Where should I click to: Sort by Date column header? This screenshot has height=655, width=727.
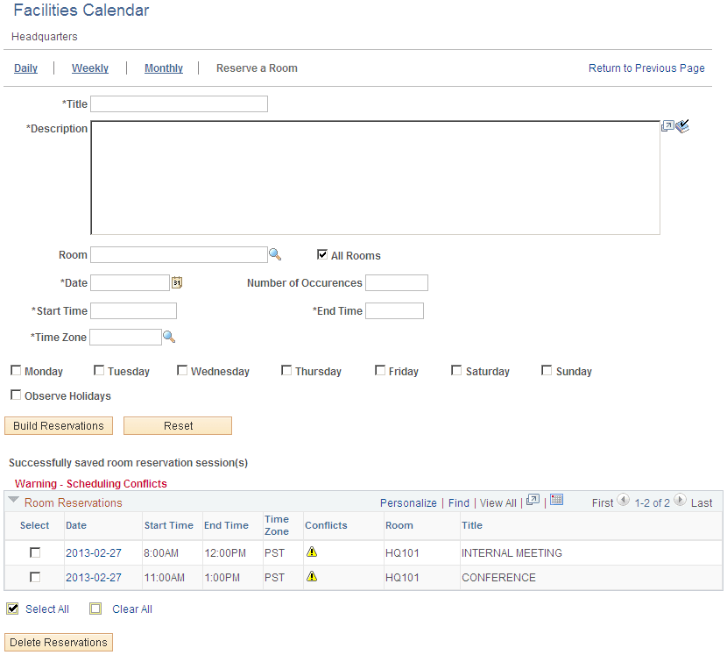[x=76, y=525]
